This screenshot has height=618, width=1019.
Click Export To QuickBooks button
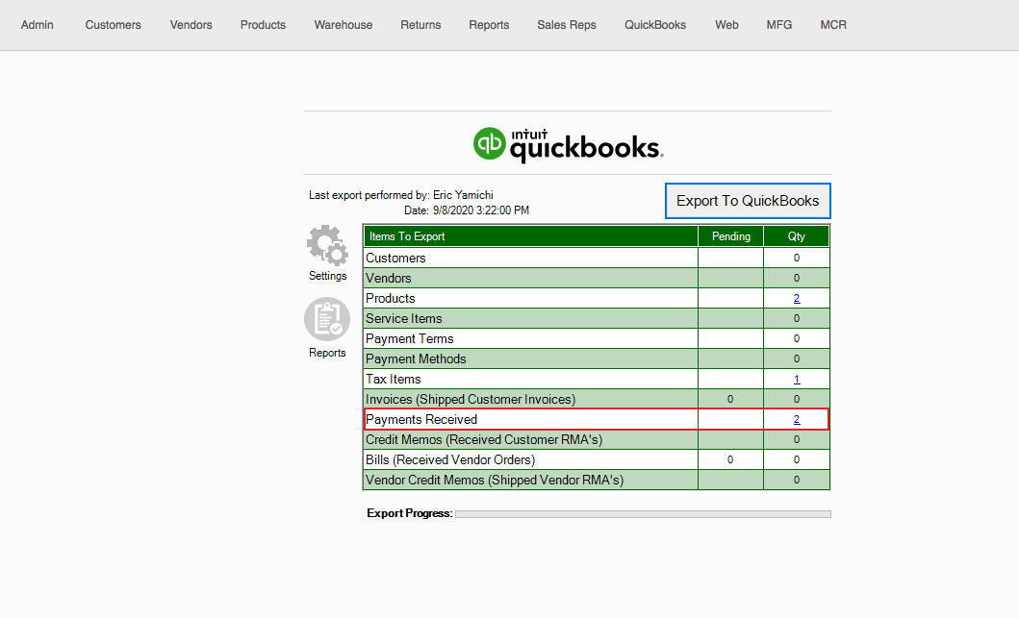pos(748,201)
